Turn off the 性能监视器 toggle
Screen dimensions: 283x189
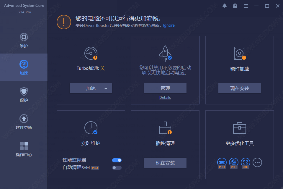(x=117, y=160)
